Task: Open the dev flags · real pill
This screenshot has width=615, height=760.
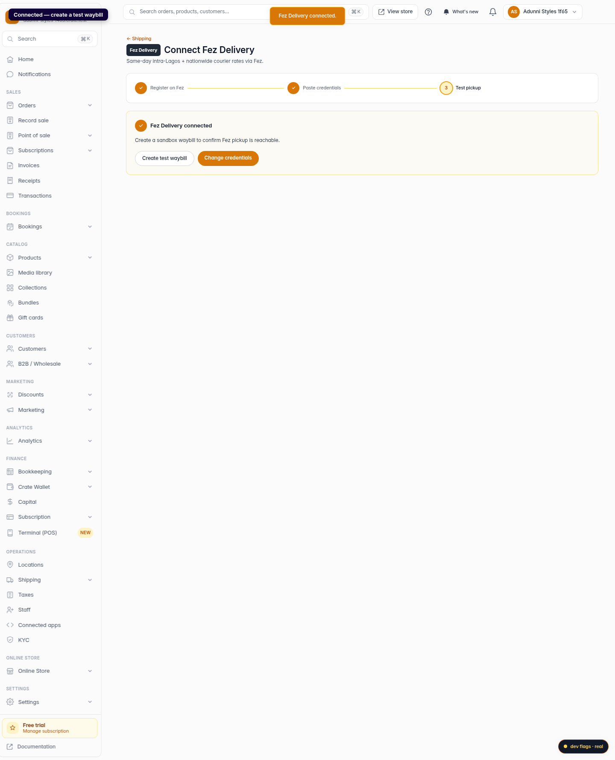Action: click(583, 746)
